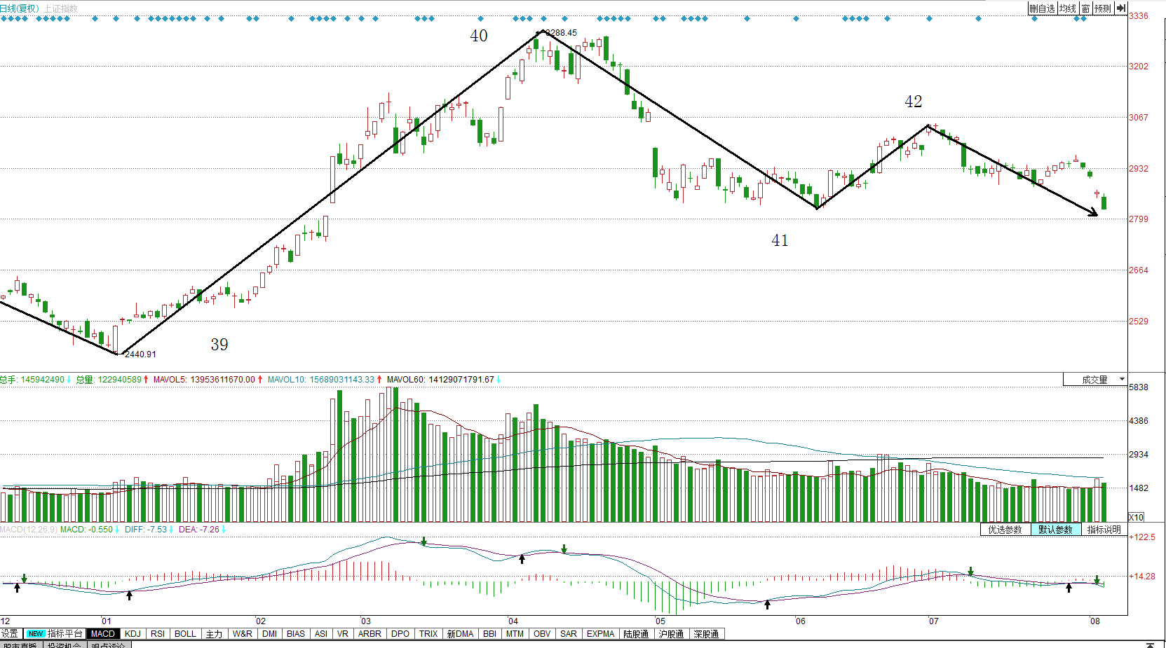Click the black up arrow MACD buy signal near 04
Image resolution: width=1166 pixels, height=648 pixels.
(x=522, y=558)
